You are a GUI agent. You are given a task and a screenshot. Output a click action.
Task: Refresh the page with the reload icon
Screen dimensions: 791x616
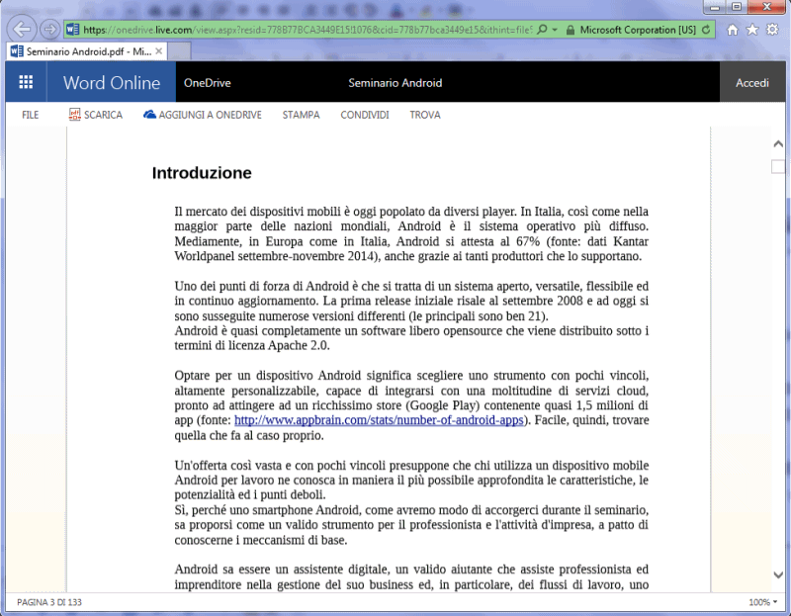(706, 30)
